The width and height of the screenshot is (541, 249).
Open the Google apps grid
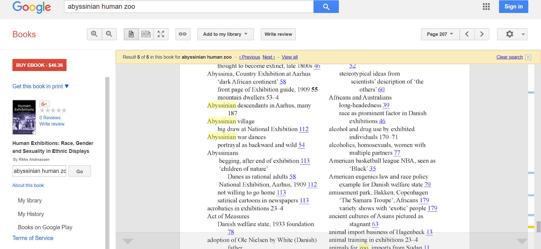[486, 6]
